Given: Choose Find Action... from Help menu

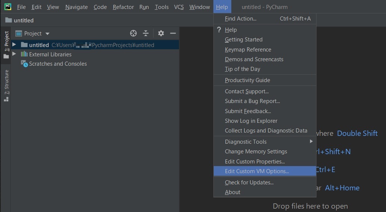Looking at the screenshot, I should pyautogui.click(x=265, y=19).
